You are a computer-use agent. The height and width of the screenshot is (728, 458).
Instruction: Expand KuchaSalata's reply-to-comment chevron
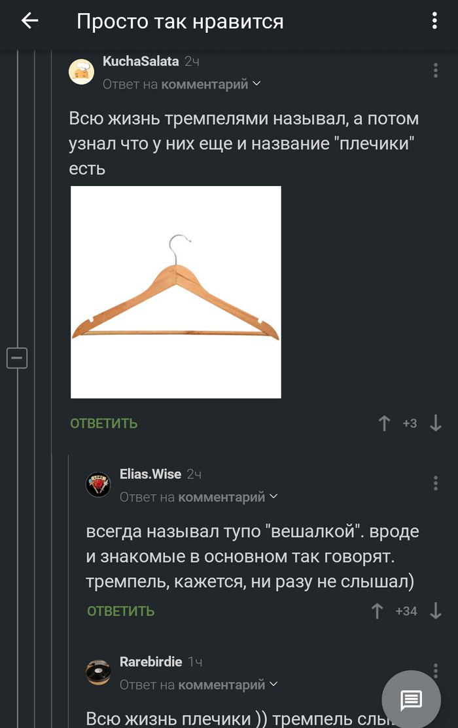click(256, 84)
